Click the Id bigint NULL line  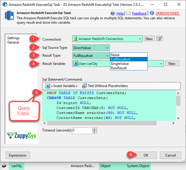tap(74, 103)
